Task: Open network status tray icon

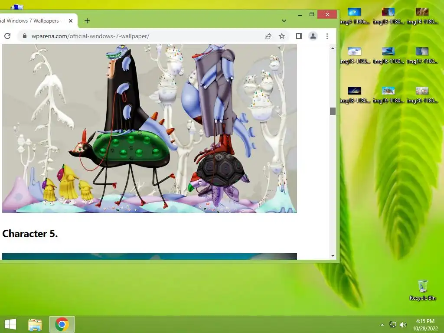Action: coord(393,324)
